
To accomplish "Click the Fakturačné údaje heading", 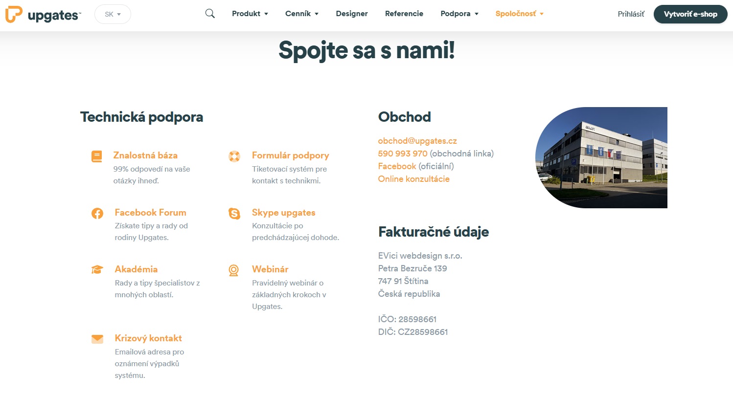I will click(434, 232).
